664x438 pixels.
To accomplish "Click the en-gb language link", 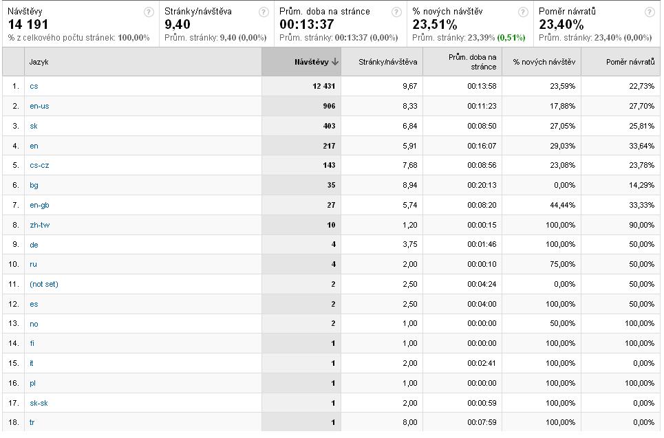I will (x=39, y=205).
